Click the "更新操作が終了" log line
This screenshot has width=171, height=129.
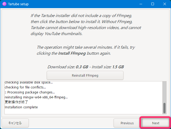pos(16,102)
